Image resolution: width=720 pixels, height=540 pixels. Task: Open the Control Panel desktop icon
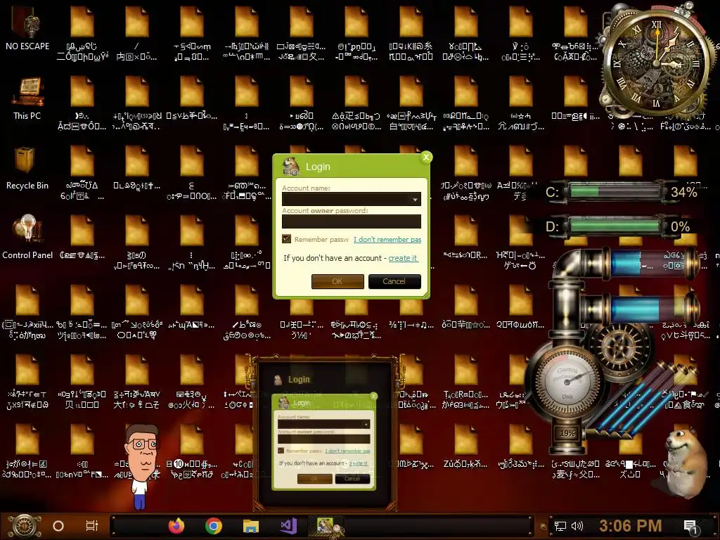27,237
